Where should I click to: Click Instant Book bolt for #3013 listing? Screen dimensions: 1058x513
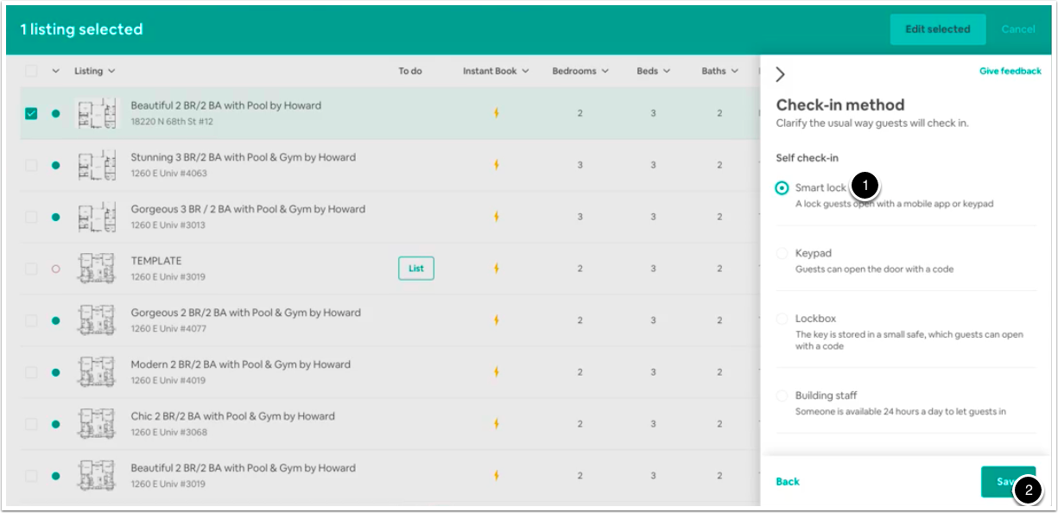(496, 217)
